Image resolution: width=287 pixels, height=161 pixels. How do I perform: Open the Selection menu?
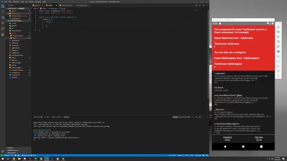(x=16, y=2)
